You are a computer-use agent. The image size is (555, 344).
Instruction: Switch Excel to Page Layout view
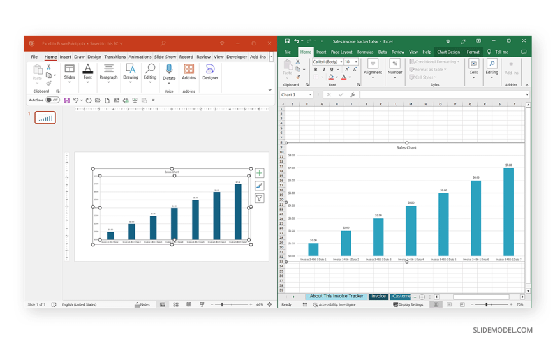[449, 304]
